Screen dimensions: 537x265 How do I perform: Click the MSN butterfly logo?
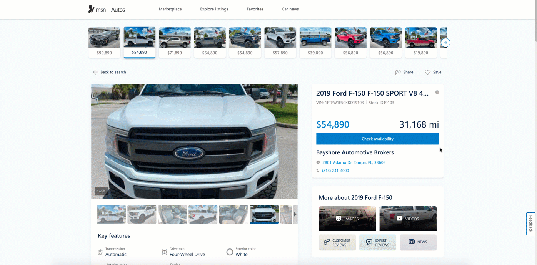click(x=91, y=9)
